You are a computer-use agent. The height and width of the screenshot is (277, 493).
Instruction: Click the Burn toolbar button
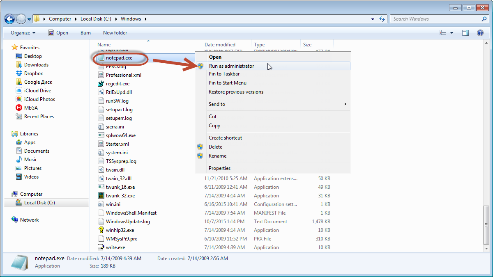[85, 33]
